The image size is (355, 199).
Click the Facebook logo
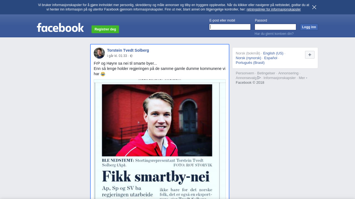(60, 27)
